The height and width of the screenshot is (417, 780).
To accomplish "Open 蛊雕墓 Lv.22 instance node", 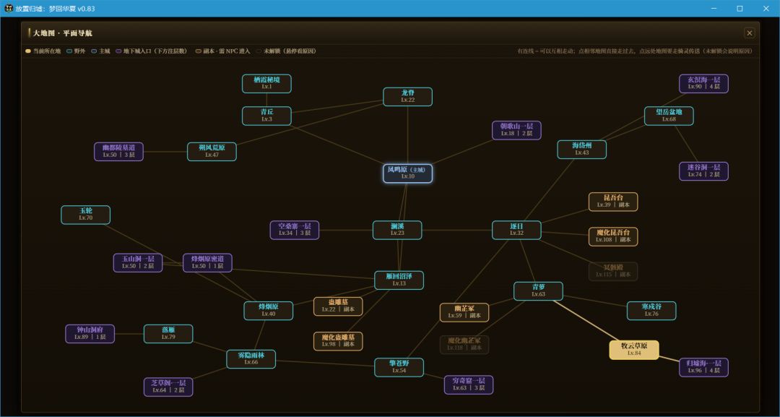I will point(338,306).
